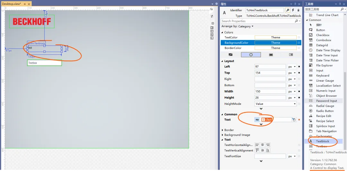Click the binding link icon for Text

257,120
